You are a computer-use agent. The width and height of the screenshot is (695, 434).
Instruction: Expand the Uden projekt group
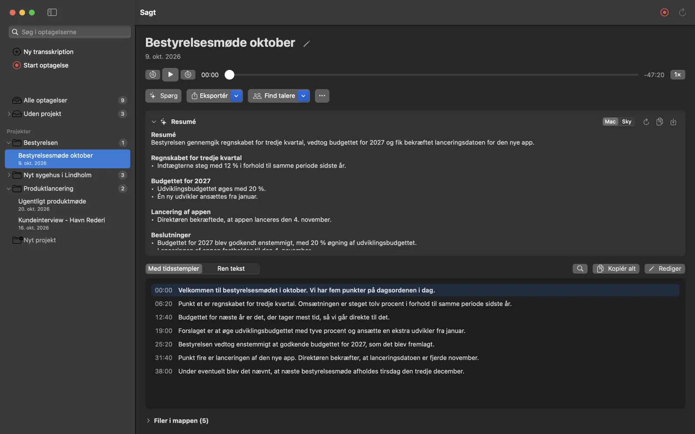click(x=9, y=114)
